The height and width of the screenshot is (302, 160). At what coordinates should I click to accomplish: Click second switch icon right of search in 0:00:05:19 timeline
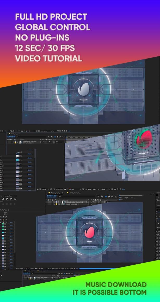102,197
